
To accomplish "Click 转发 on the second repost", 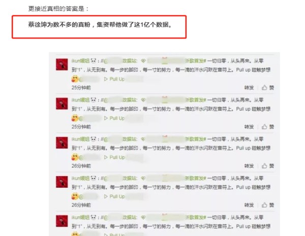I will [x=249, y=127].
